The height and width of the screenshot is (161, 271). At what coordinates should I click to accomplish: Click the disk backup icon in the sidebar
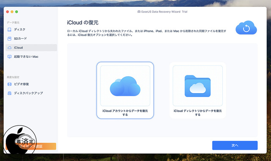[x=9, y=93]
